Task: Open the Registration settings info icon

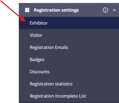Action: [x=105, y=10]
